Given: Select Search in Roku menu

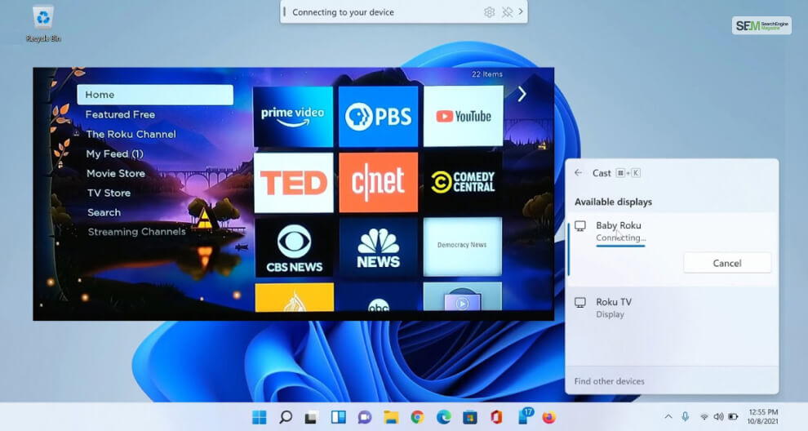Looking at the screenshot, I should [x=104, y=212].
